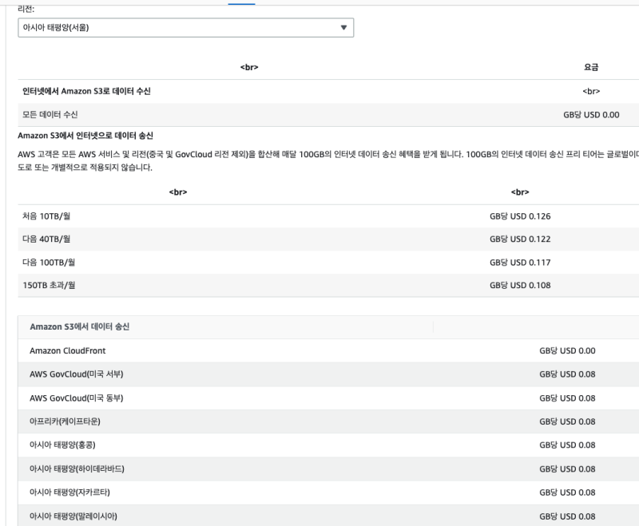
Task: Click the price for 아시아 태평양(자카르타)
Action: point(567,492)
